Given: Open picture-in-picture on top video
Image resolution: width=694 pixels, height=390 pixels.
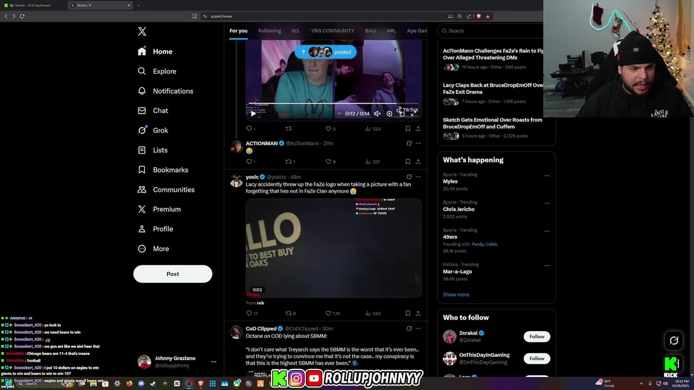Looking at the screenshot, I should [401, 114].
